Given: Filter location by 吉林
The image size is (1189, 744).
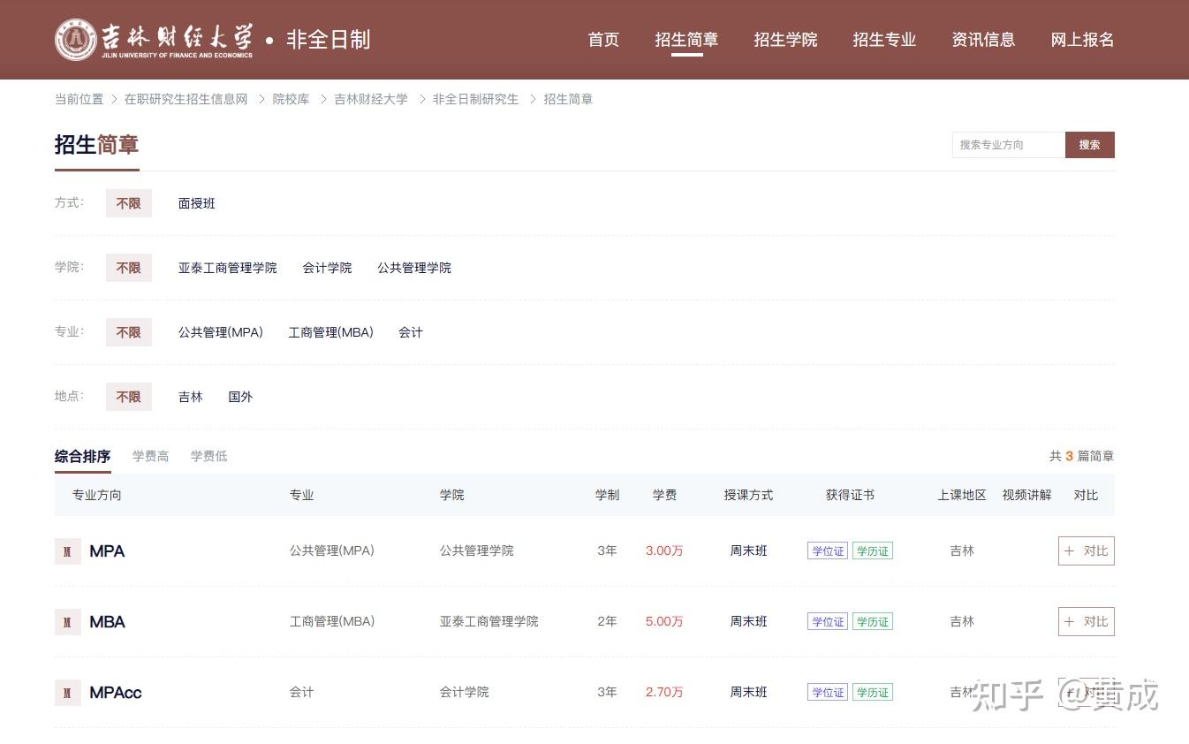Looking at the screenshot, I should tap(191, 397).
